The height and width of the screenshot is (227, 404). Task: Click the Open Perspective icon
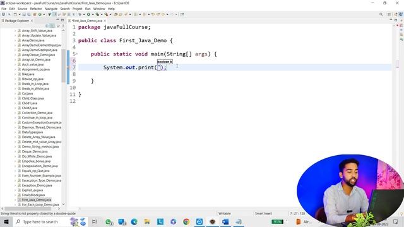(389, 15)
